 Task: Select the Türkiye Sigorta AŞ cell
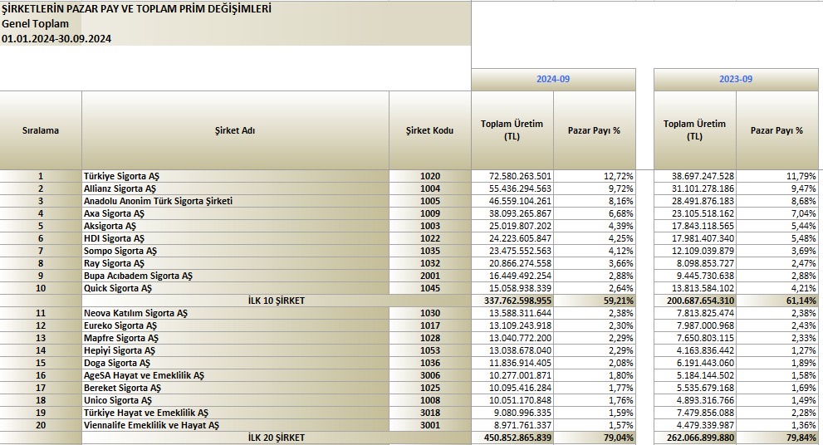235,176
